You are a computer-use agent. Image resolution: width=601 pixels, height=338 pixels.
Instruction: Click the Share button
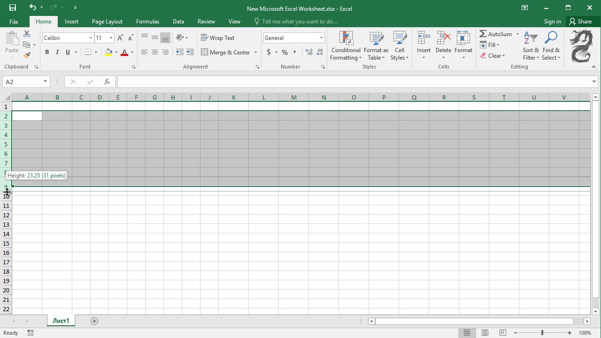[580, 22]
